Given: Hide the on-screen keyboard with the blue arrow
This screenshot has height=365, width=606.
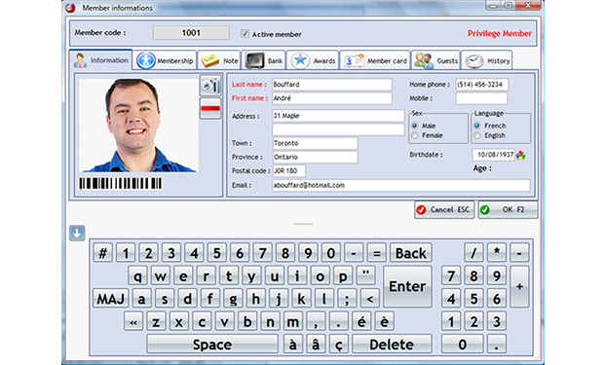Looking at the screenshot, I should coord(77,233).
